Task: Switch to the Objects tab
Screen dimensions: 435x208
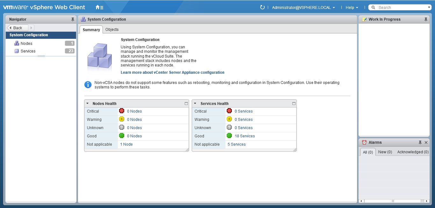Action: coord(112,30)
